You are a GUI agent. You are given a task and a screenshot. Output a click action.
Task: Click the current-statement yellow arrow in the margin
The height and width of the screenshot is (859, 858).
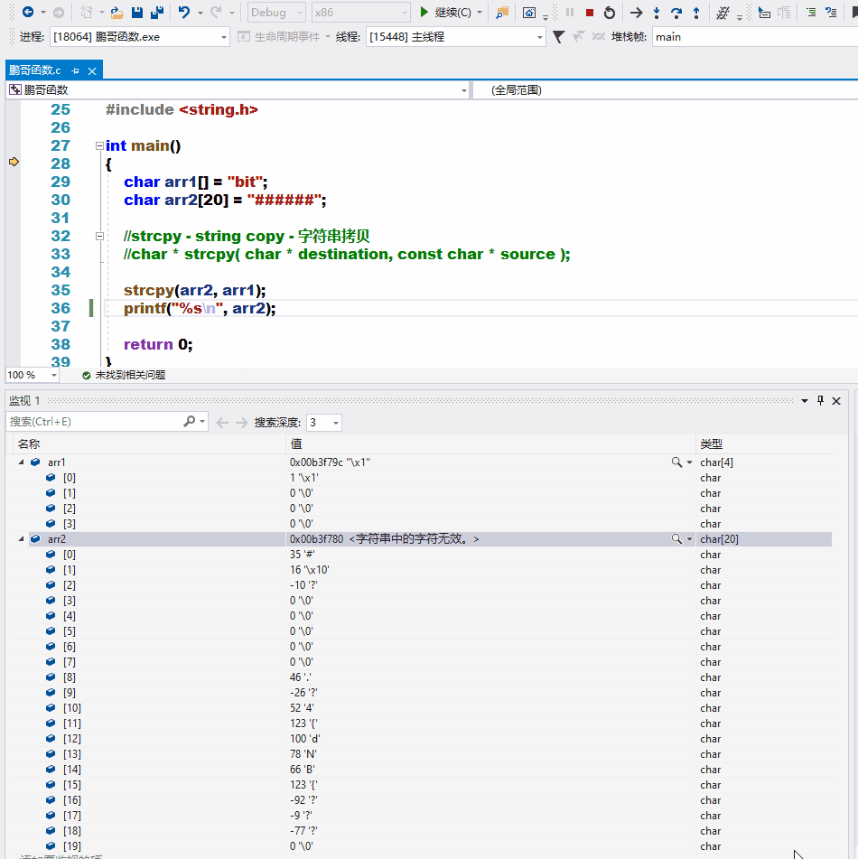coord(14,162)
